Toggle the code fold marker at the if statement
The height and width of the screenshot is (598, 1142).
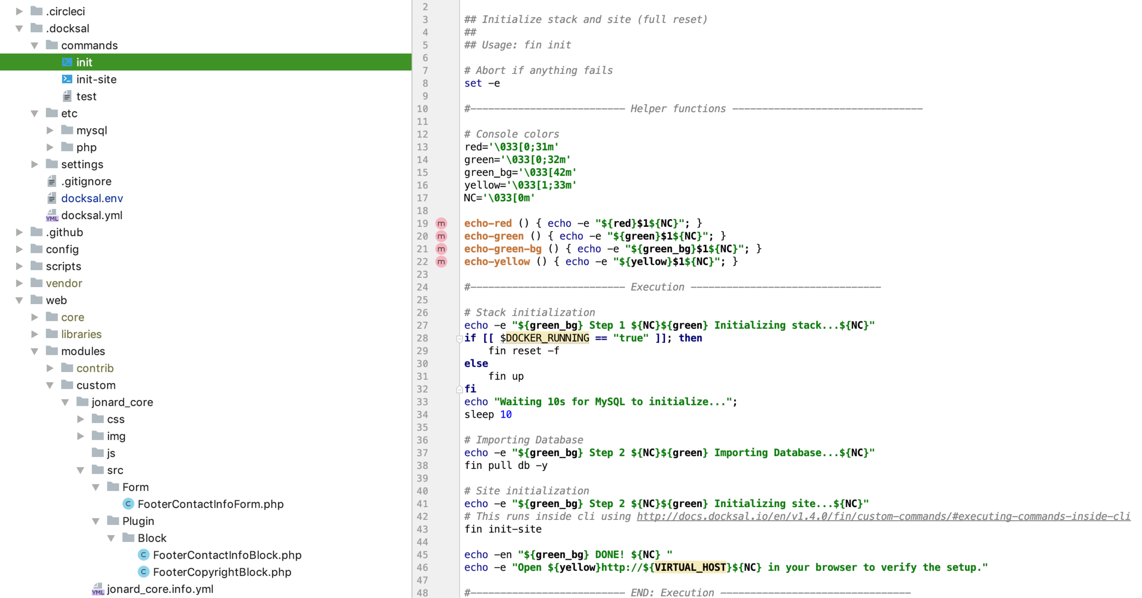click(x=459, y=339)
